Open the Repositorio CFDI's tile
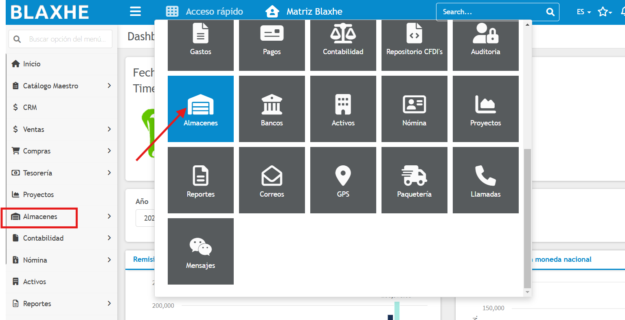The width and height of the screenshot is (625, 320). click(x=414, y=45)
